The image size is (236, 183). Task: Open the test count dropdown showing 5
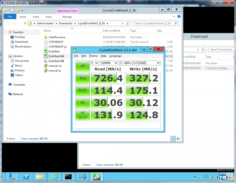point(94,63)
